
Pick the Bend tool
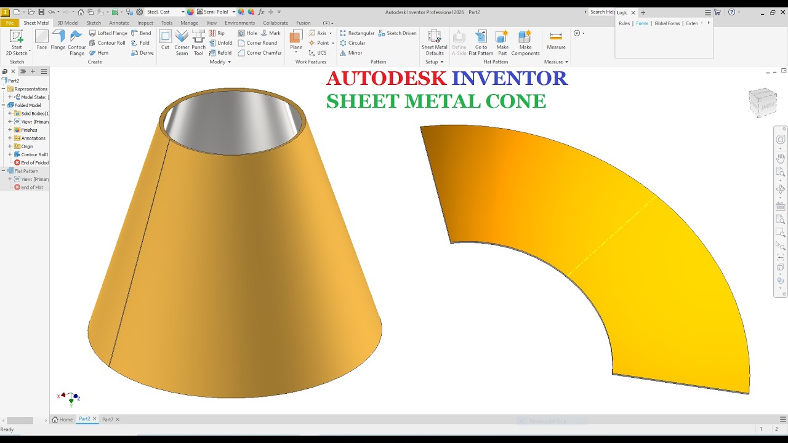(141, 33)
